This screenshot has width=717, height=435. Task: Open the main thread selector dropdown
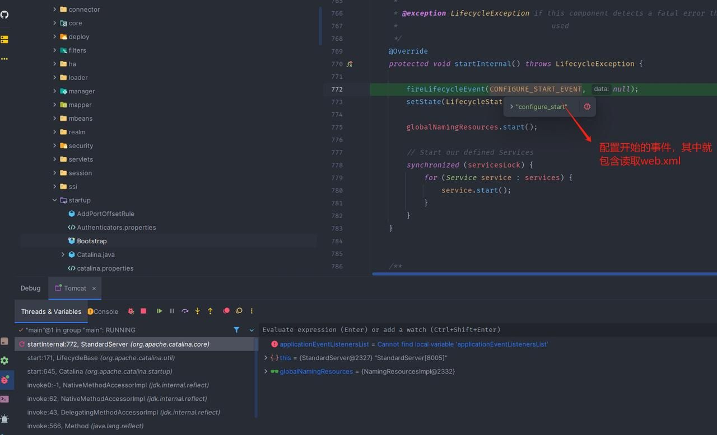coord(252,330)
